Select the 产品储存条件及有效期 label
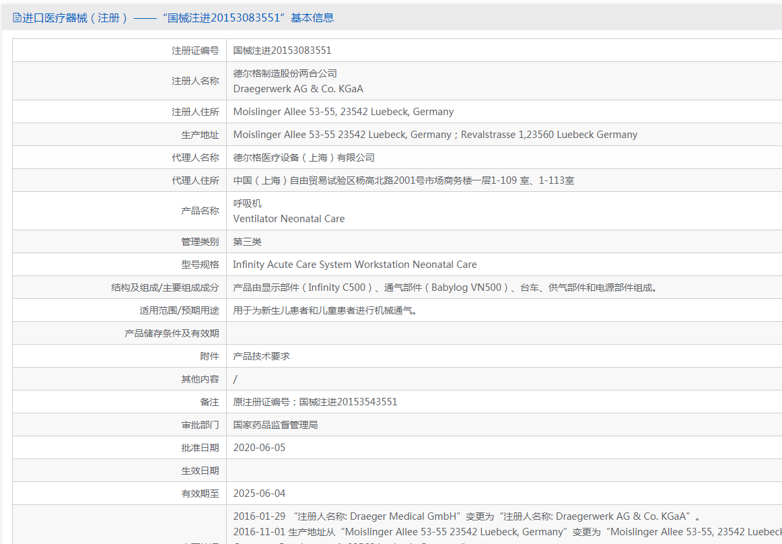 (x=172, y=334)
